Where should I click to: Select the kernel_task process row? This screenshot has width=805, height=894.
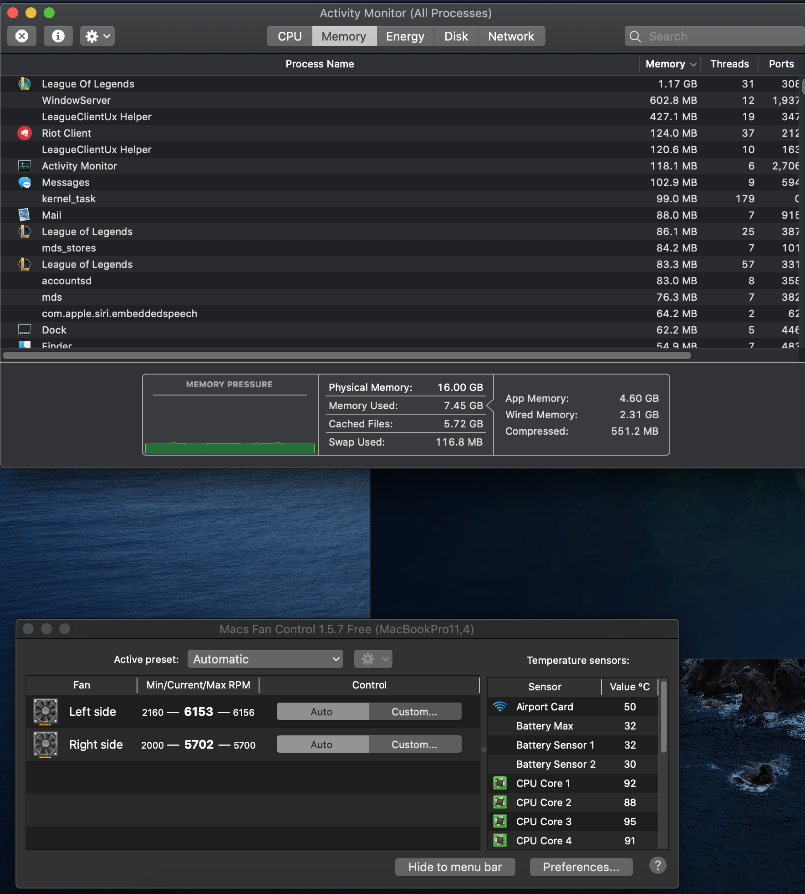coord(400,199)
